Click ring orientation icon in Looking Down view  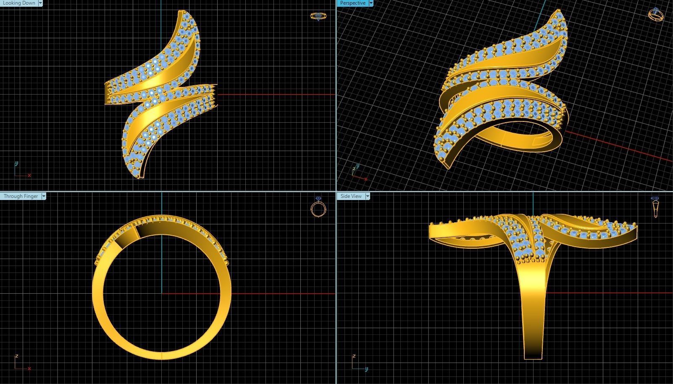coord(318,16)
